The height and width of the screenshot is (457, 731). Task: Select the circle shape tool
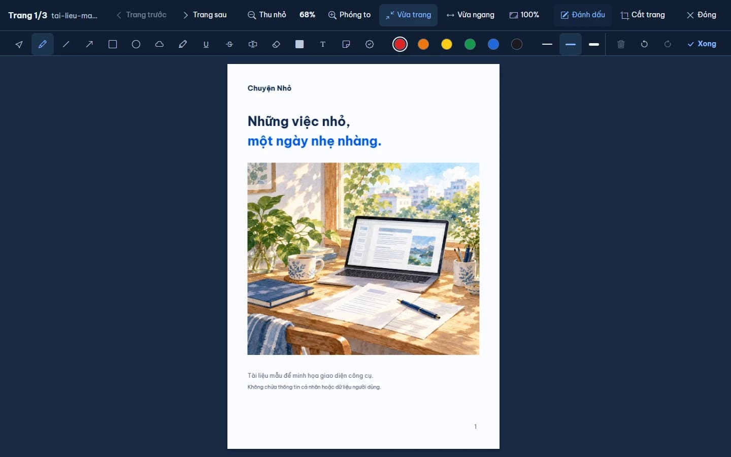[x=136, y=44]
